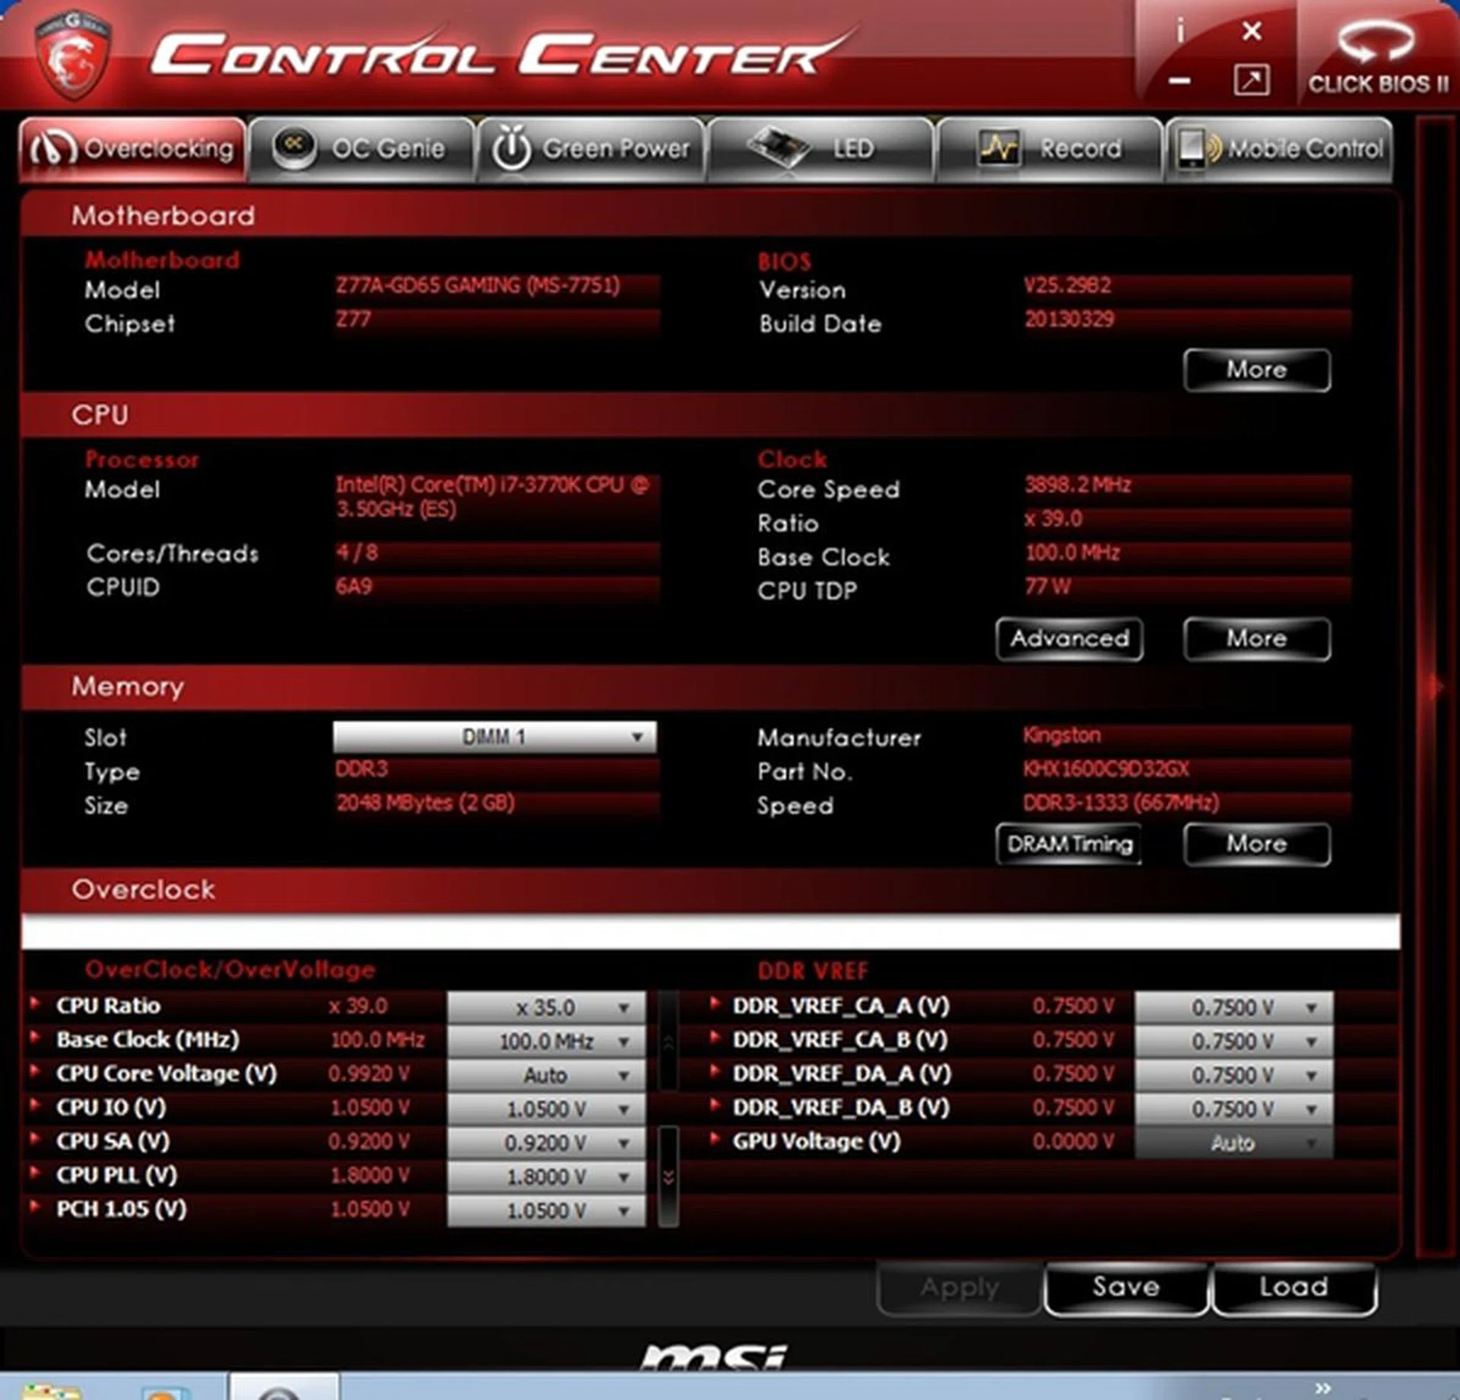Expand the CPU Ratio x 35.0 dropdown

pyautogui.click(x=546, y=1007)
